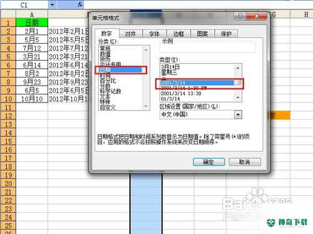The height and width of the screenshot is (234, 313).
Task: Click up arrow of category list scrollbar
Action: pos(146,49)
